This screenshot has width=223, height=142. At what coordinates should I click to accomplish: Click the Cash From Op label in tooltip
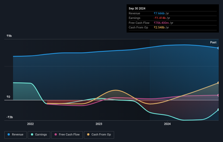(138, 28)
